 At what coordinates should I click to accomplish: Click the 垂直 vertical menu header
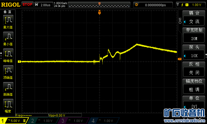8,12
